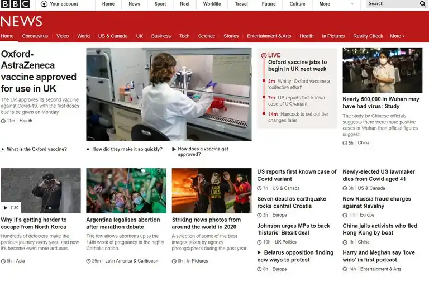The height and width of the screenshot is (286, 429).
Task: Switch to the Reality Check section
Action: (x=368, y=36)
